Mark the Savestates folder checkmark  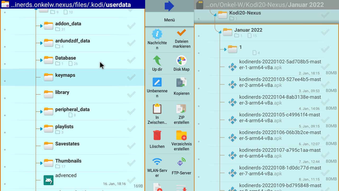pos(131,146)
